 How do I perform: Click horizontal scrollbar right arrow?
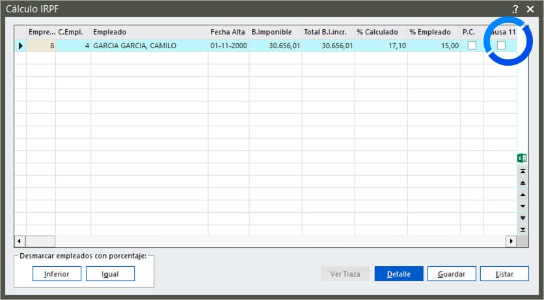(x=511, y=241)
